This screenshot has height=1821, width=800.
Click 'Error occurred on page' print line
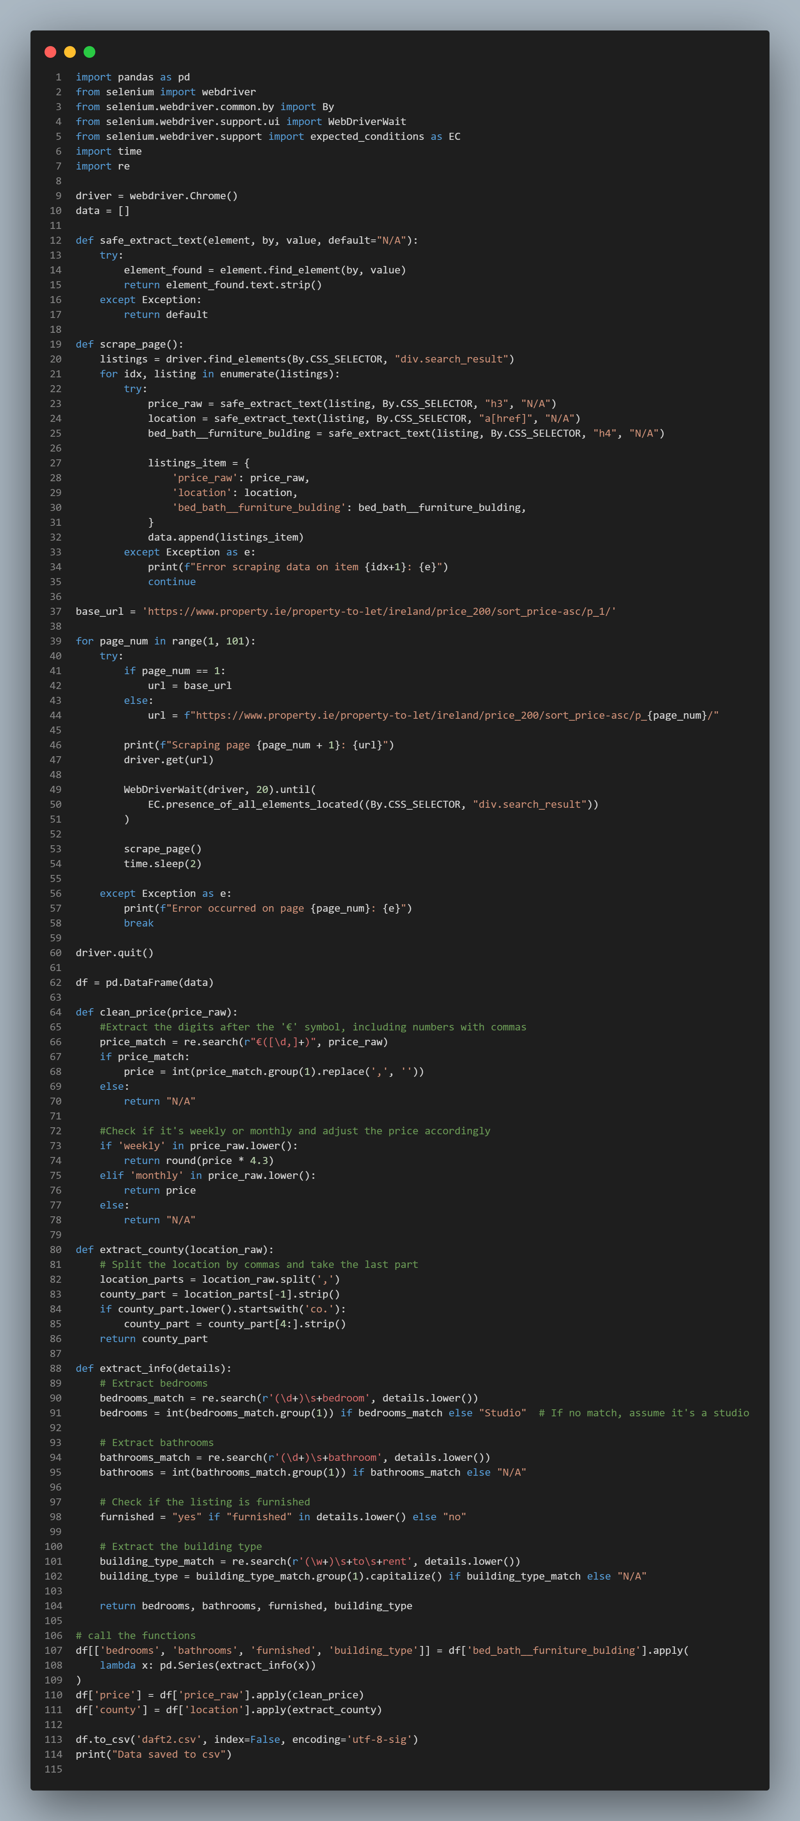coord(268,909)
